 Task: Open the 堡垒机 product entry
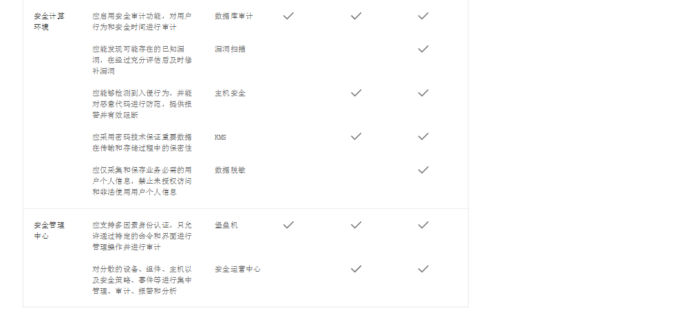(226, 225)
